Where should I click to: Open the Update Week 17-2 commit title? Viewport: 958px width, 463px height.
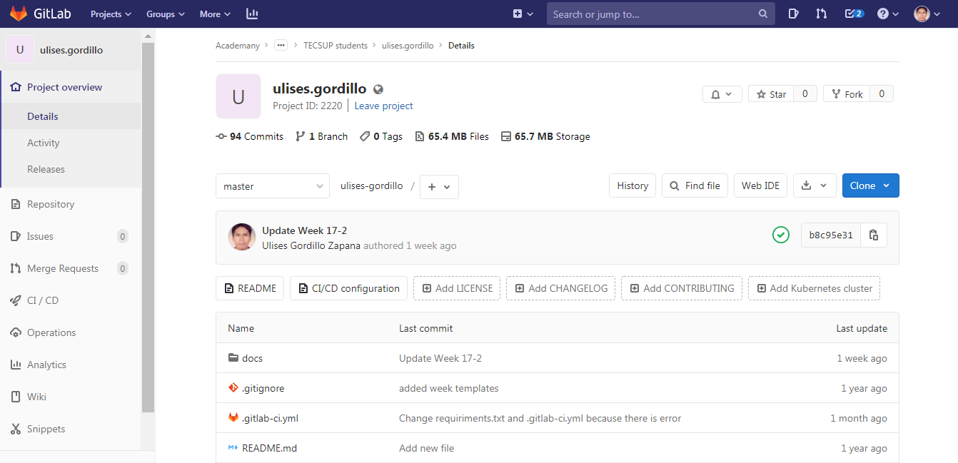tap(305, 230)
